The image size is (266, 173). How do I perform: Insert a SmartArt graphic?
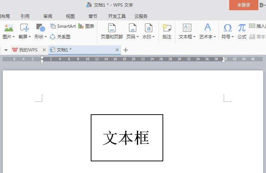click(63, 26)
